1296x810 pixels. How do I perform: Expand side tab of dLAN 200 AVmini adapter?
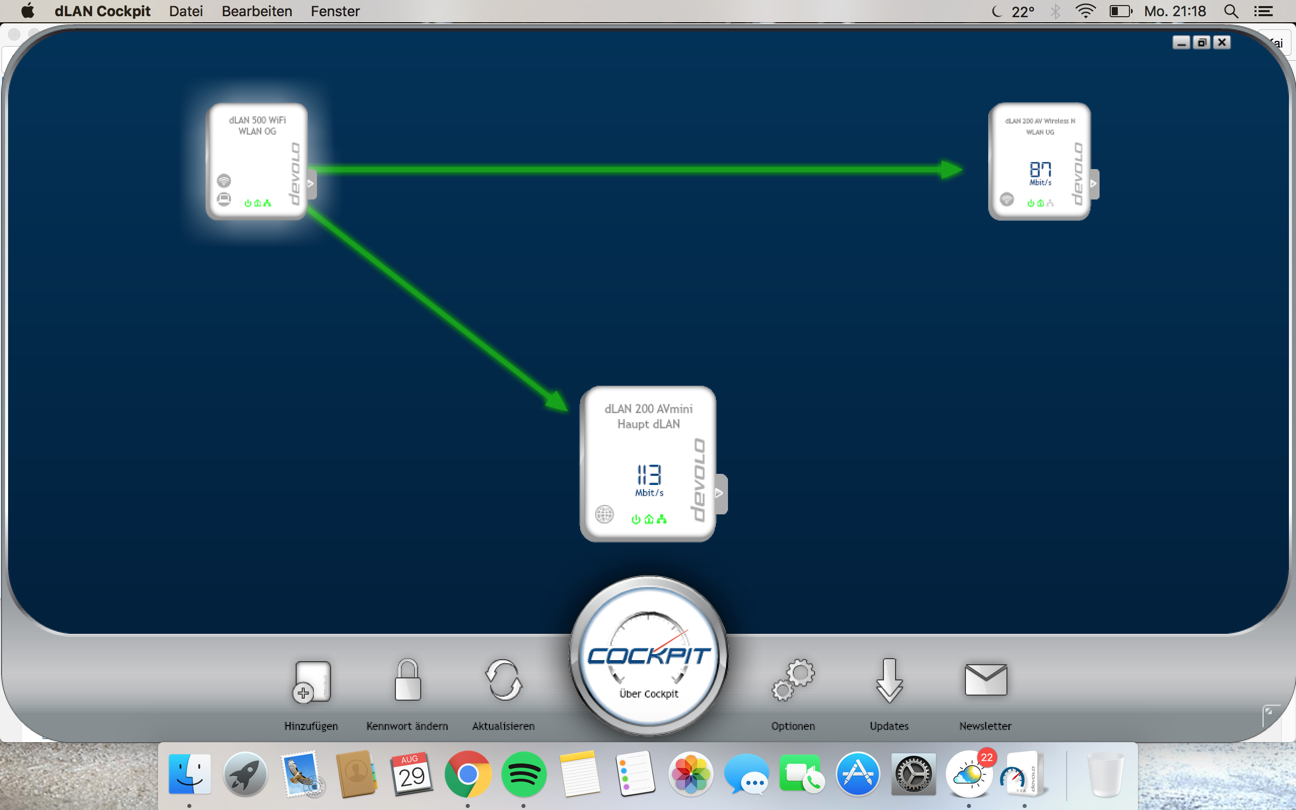pos(720,494)
